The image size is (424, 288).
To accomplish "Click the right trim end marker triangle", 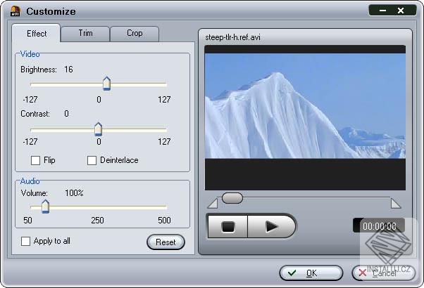I will coord(396,203).
